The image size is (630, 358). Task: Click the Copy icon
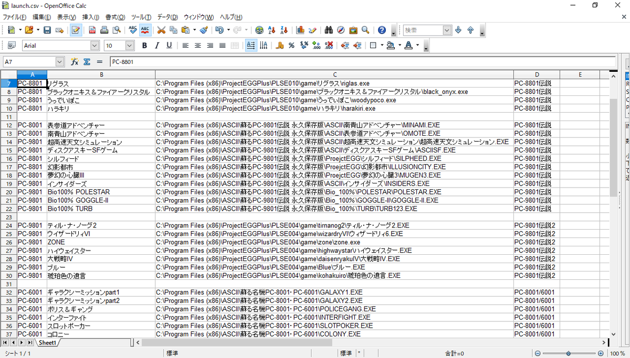(173, 30)
